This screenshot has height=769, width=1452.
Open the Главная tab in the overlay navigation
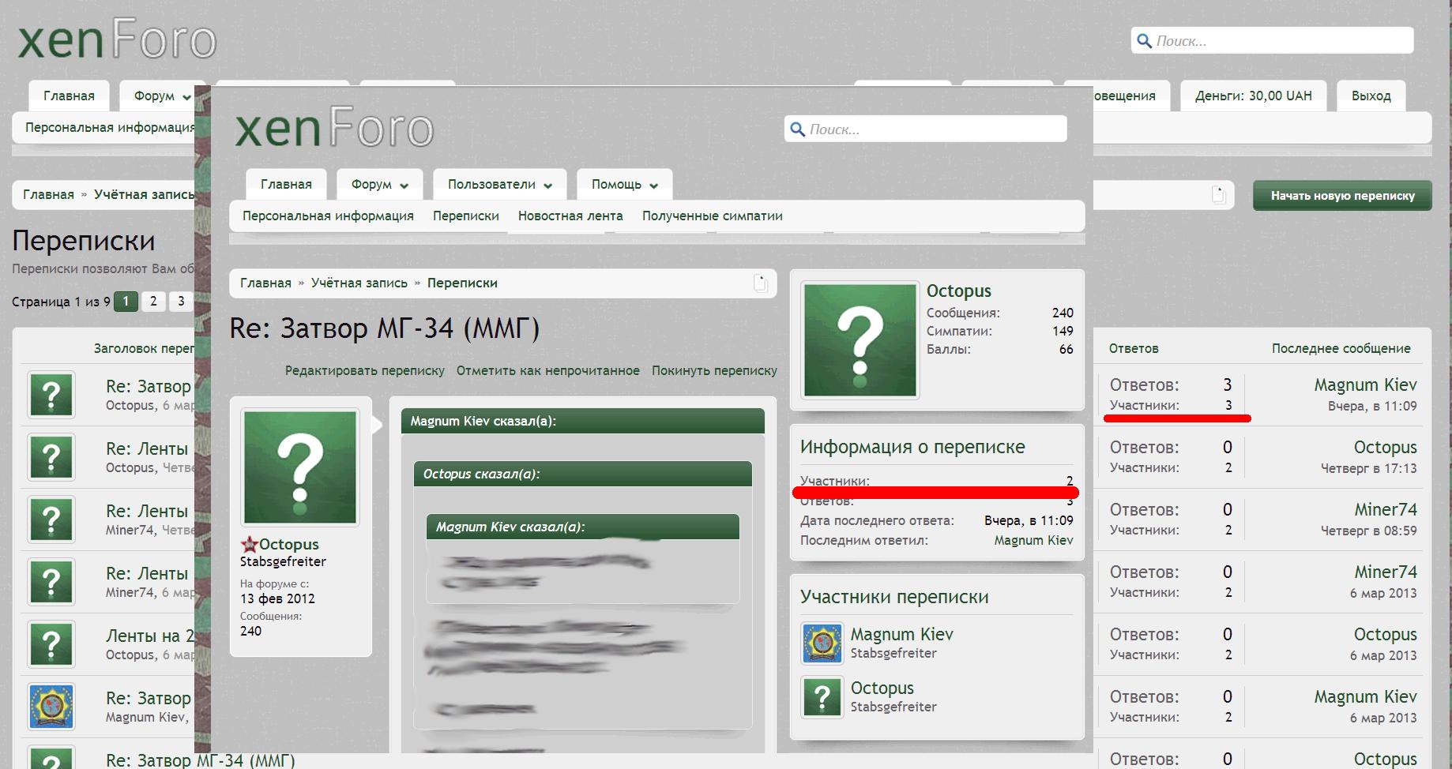pyautogui.click(x=286, y=184)
